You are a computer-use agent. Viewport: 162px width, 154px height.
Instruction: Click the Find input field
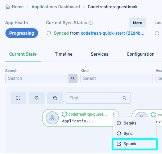98,98
